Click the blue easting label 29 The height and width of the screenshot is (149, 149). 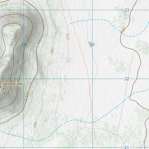(x=23, y=44)
